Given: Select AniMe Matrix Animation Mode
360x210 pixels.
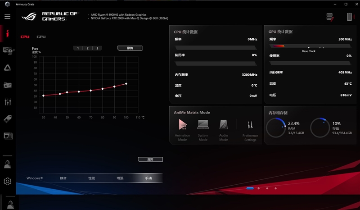Looking at the screenshot, I should coord(182,128).
